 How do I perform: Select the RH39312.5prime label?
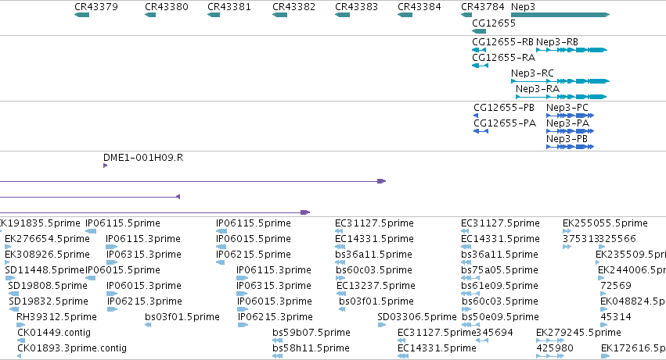[x=56, y=317]
